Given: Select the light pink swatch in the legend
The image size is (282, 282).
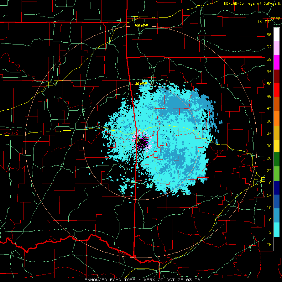Looking at the screenshot, I should click(x=277, y=48).
